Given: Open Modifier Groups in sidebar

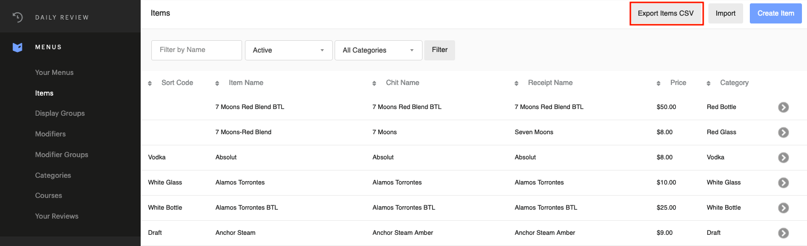Looking at the screenshot, I should [62, 155].
